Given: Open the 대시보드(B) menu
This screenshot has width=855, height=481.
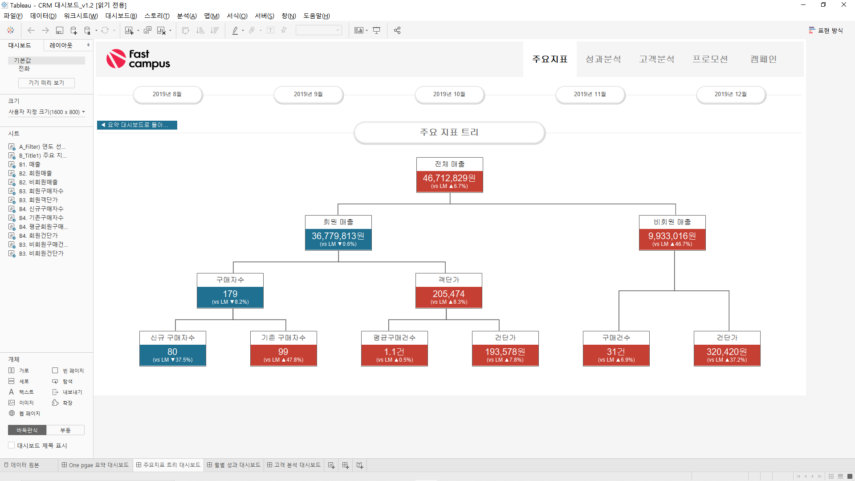Looking at the screenshot, I should pos(121,16).
